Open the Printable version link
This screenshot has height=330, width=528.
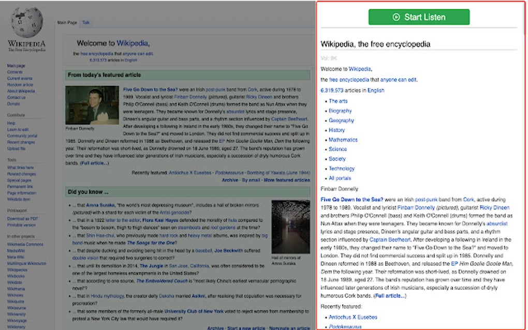tap(21, 225)
